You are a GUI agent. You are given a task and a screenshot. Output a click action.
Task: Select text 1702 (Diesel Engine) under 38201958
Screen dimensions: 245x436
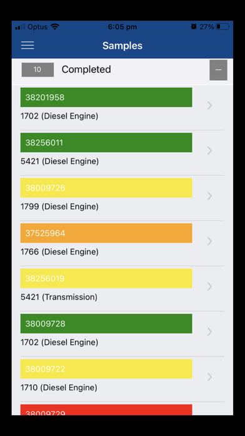click(59, 116)
